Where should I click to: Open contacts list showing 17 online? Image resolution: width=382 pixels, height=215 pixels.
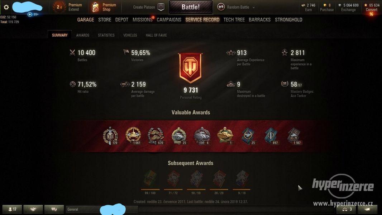click(x=12, y=209)
